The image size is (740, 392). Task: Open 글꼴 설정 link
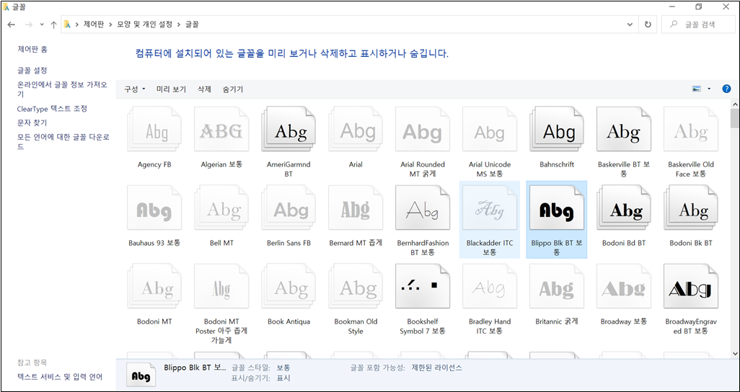[x=32, y=71]
